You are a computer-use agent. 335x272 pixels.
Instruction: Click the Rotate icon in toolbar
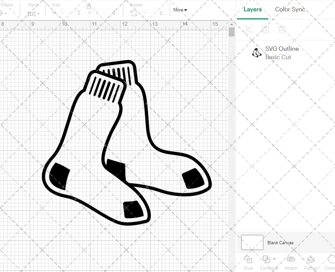click(134, 13)
